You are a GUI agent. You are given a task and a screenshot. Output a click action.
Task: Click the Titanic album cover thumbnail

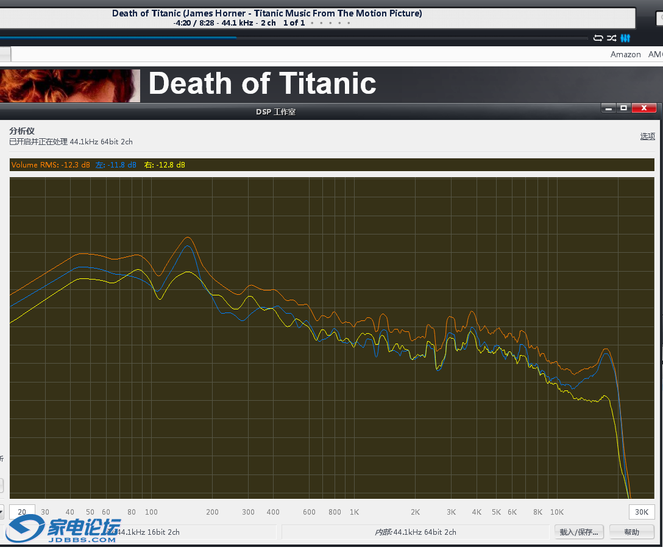click(x=69, y=85)
